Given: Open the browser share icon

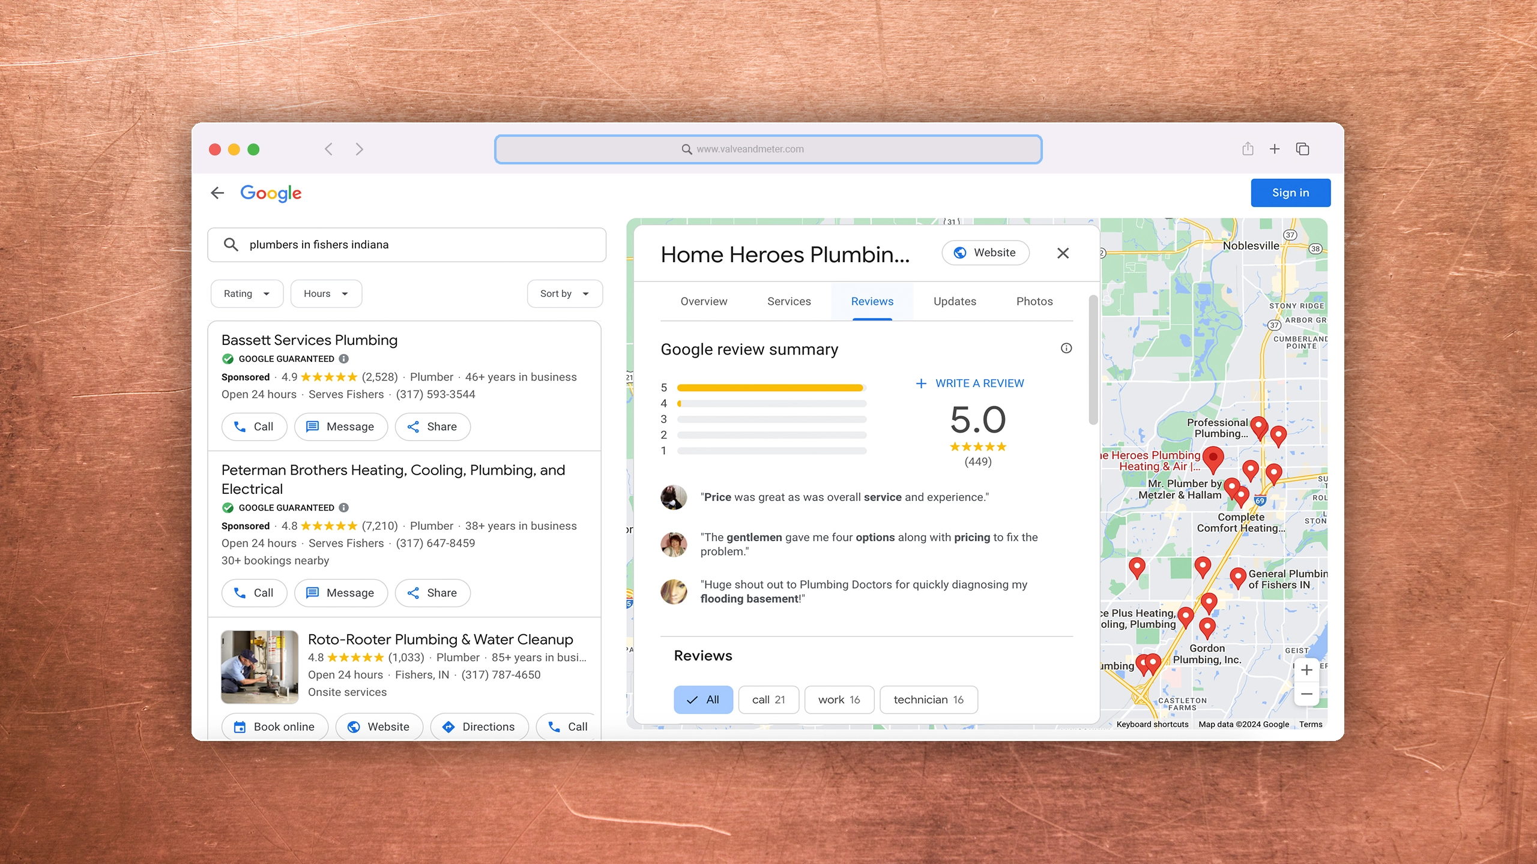Looking at the screenshot, I should pyautogui.click(x=1248, y=149).
